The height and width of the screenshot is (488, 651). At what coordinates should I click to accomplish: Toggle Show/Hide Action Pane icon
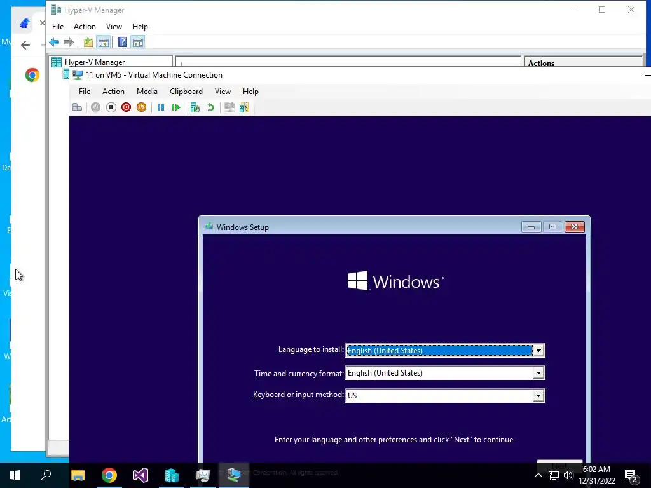[138, 42]
